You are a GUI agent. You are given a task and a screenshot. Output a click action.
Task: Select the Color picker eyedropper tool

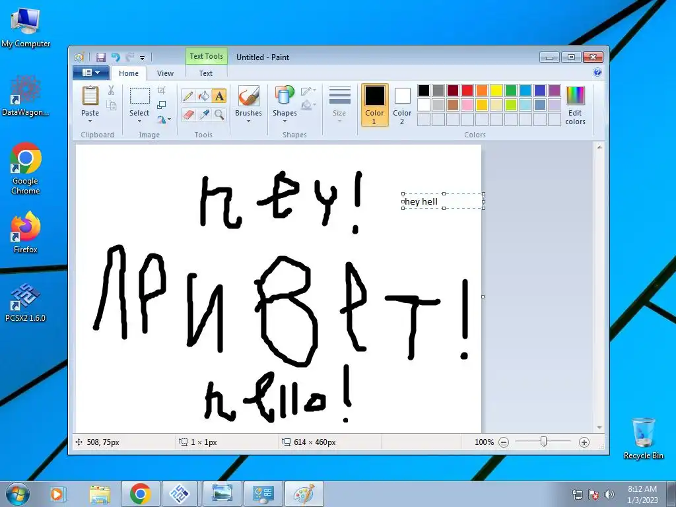tap(203, 114)
